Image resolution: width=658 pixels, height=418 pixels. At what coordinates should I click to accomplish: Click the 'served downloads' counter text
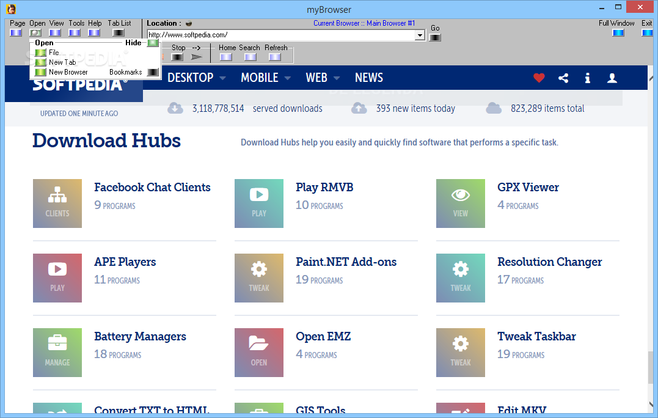[288, 109]
